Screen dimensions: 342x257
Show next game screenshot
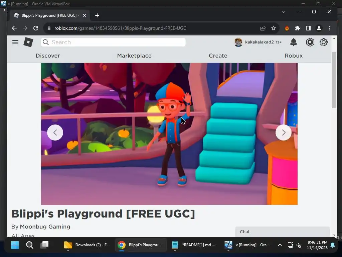click(284, 133)
